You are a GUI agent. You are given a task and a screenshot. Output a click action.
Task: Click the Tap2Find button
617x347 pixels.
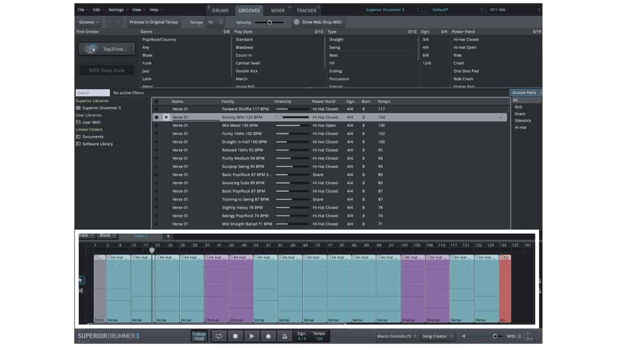107,49
